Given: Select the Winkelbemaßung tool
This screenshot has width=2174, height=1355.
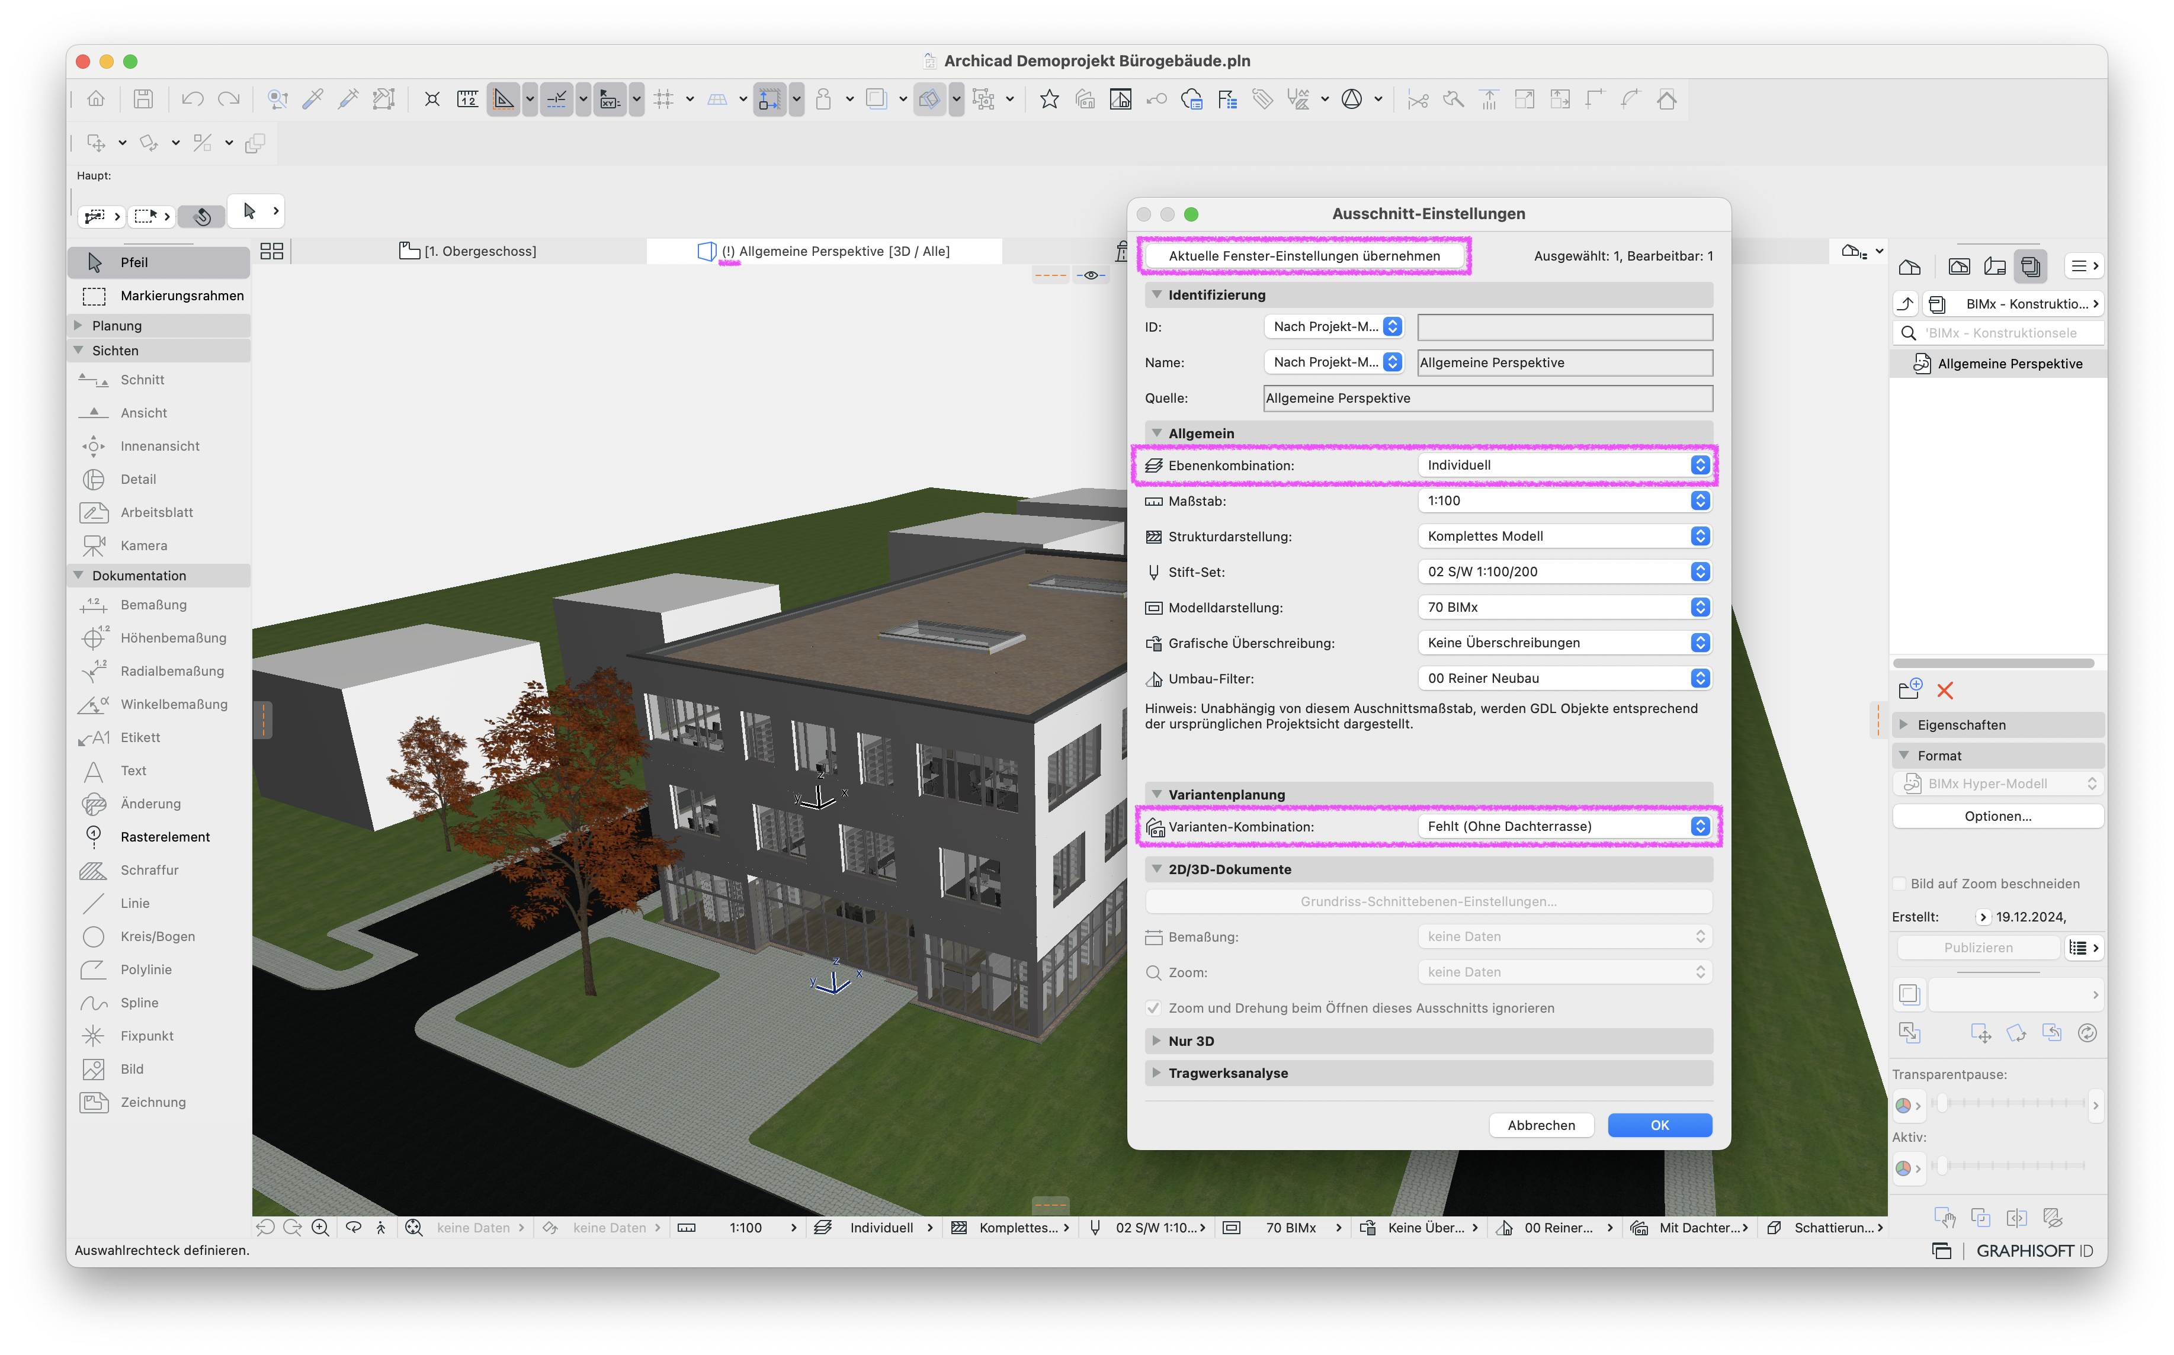Looking at the screenshot, I should [x=159, y=704].
